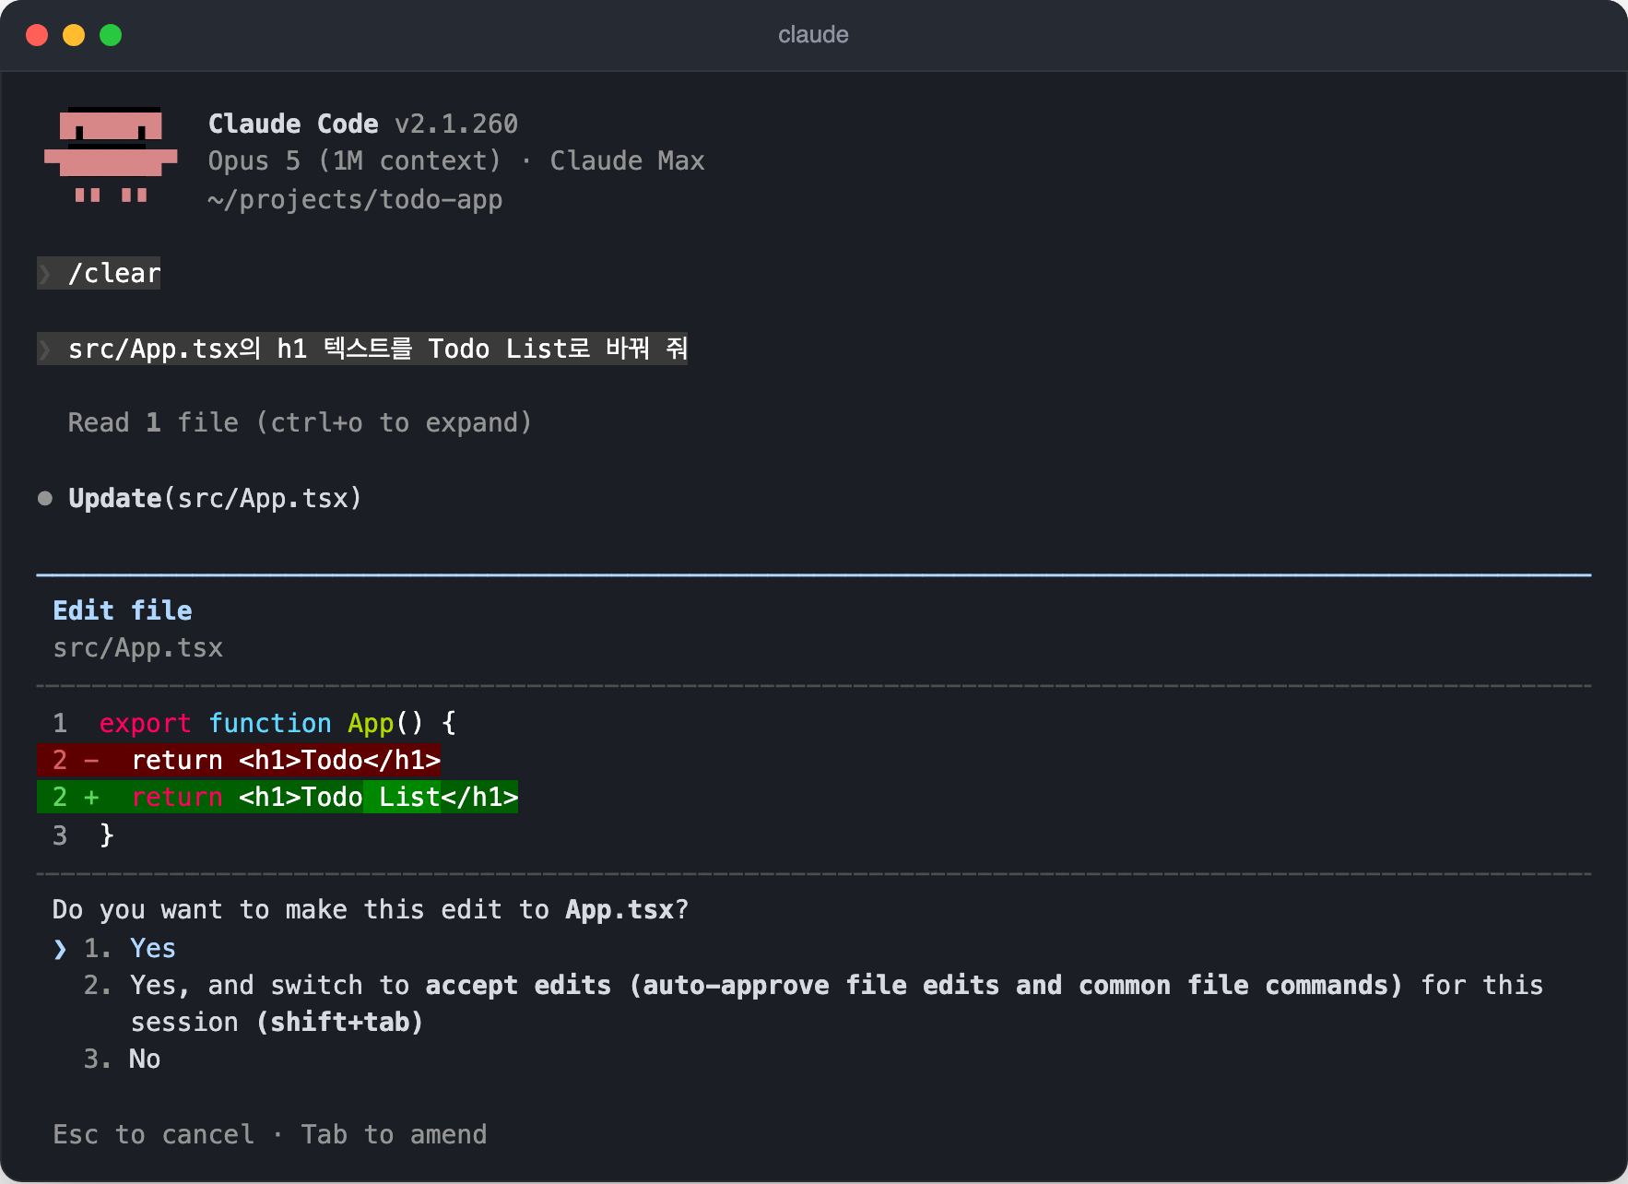Image resolution: width=1628 pixels, height=1184 pixels.
Task: Click the selection arrow beside Yes
Action: [x=61, y=949]
